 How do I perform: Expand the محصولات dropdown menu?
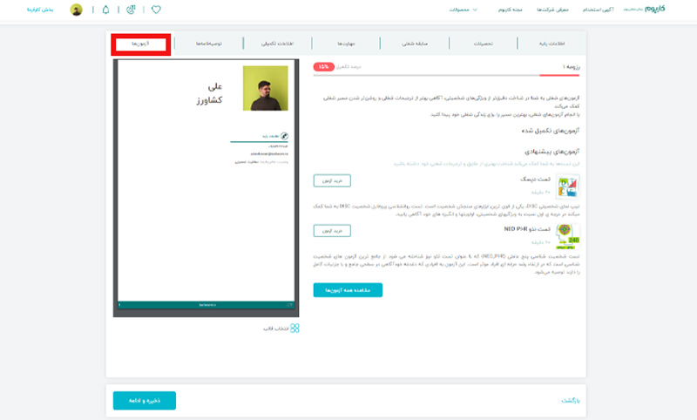click(x=463, y=10)
